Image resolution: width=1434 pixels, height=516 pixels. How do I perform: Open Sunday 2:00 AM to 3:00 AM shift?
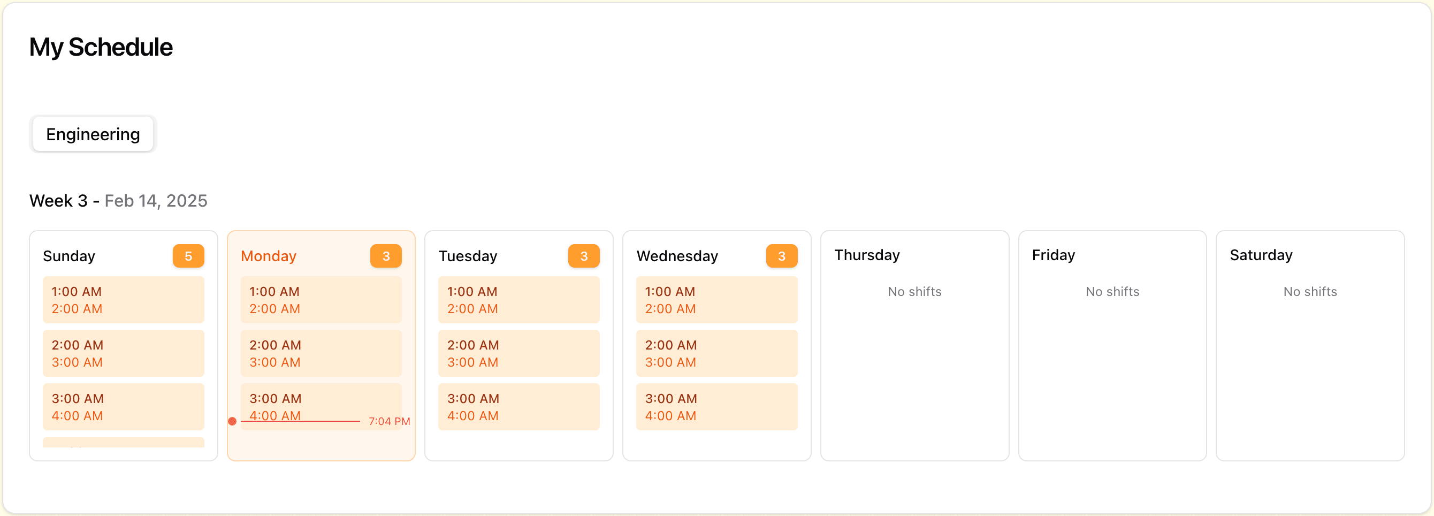click(x=124, y=353)
